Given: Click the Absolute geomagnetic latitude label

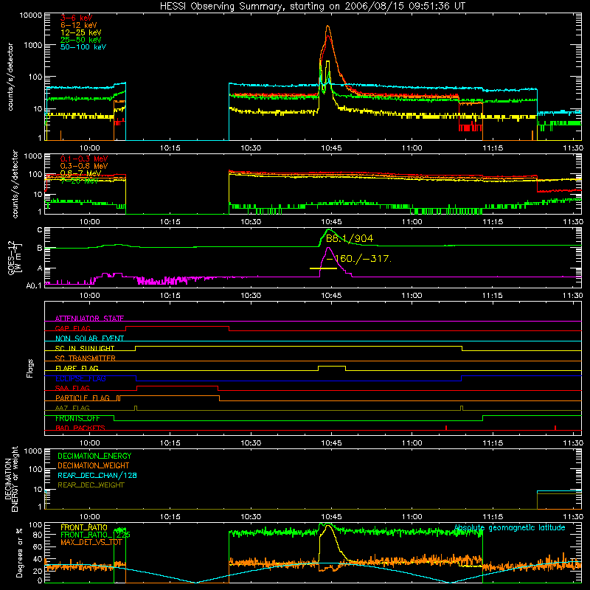Looking at the screenshot, I should point(510,528).
